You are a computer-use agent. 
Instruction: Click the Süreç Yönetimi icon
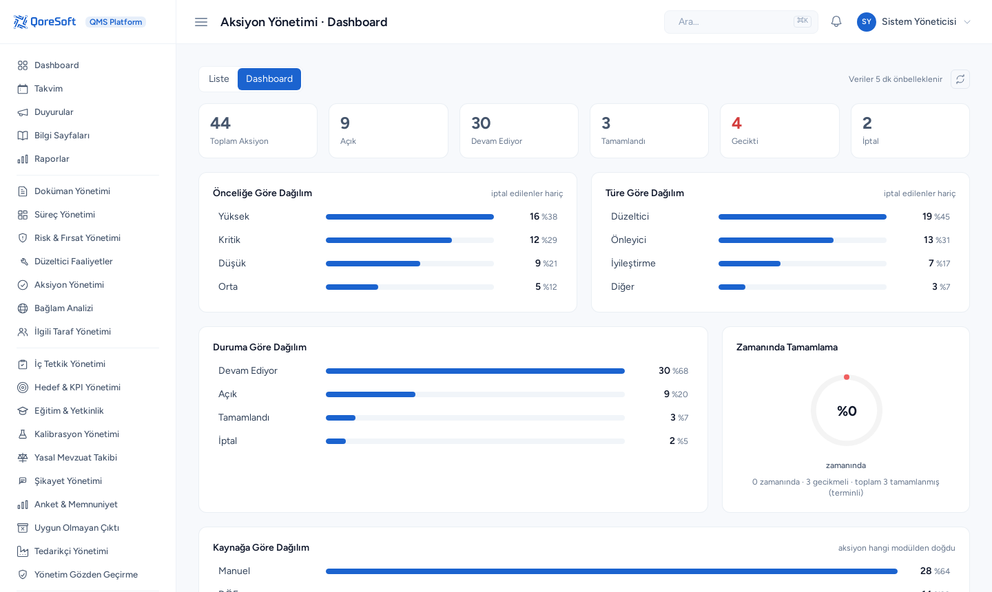click(x=23, y=215)
